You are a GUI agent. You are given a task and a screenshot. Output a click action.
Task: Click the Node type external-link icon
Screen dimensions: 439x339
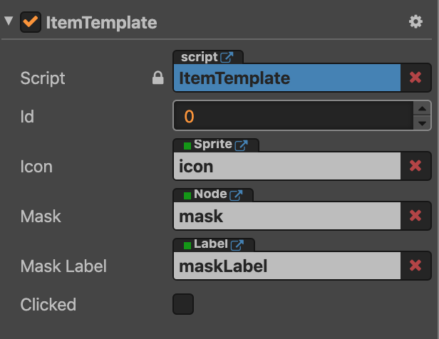point(236,194)
